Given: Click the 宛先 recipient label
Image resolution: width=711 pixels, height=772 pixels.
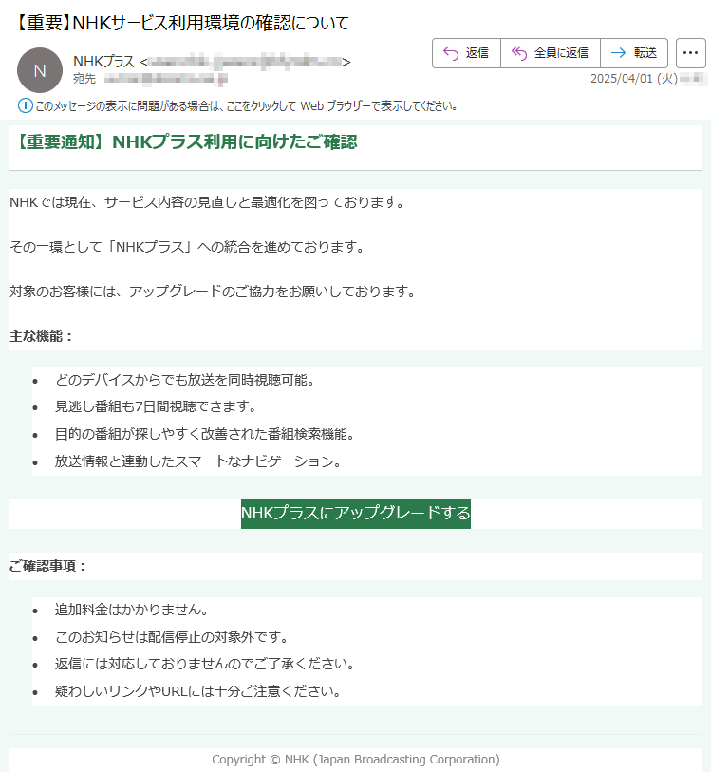Looking at the screenshot, I should [84, 79].
